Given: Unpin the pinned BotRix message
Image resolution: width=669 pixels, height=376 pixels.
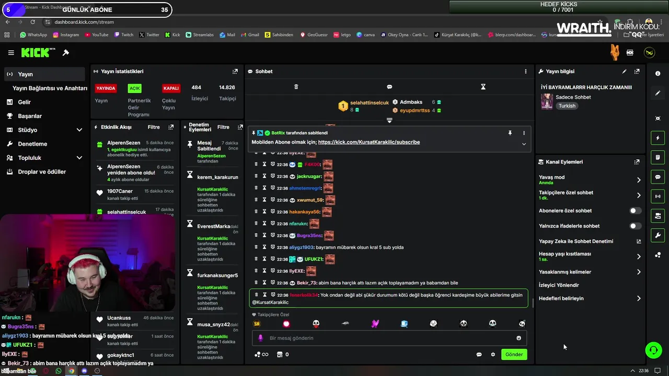Looking at the screenshot, I should tap(510, 133).
